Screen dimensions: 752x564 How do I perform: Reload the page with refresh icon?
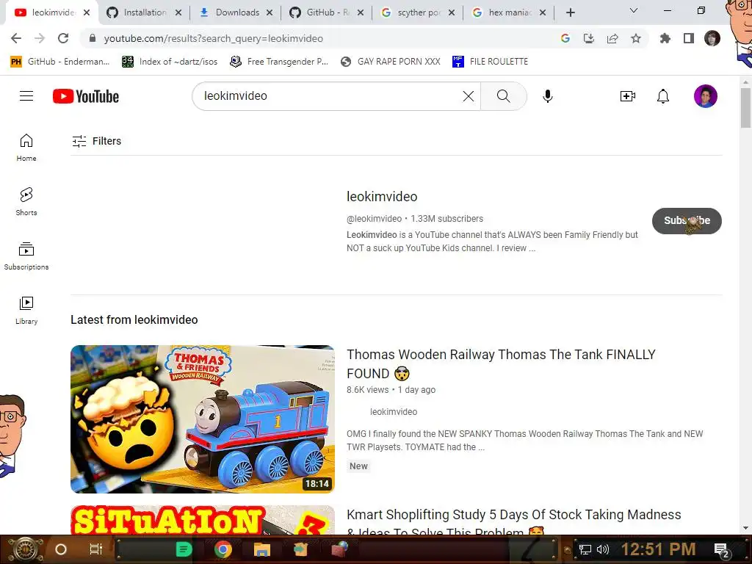pos(63,38)
